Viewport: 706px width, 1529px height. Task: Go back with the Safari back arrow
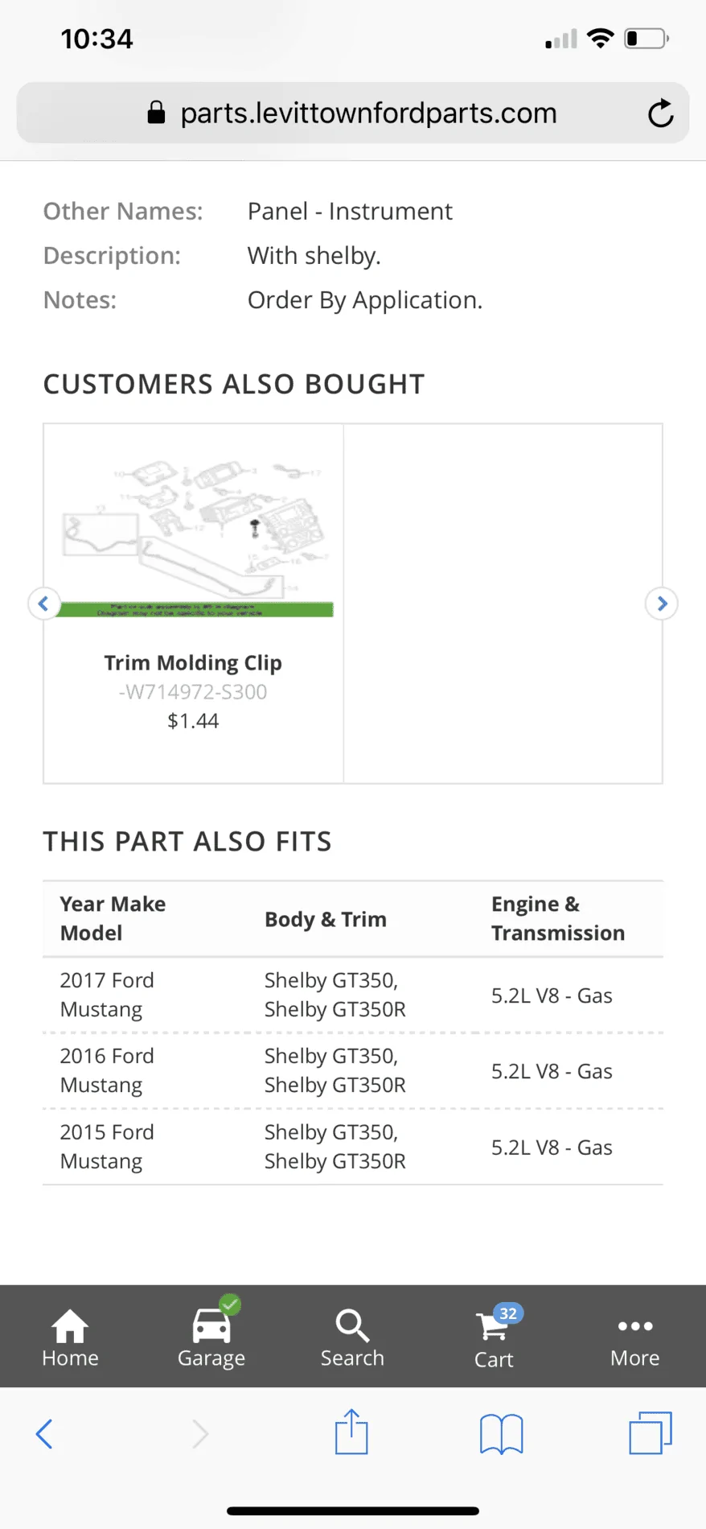[44, 1433]
